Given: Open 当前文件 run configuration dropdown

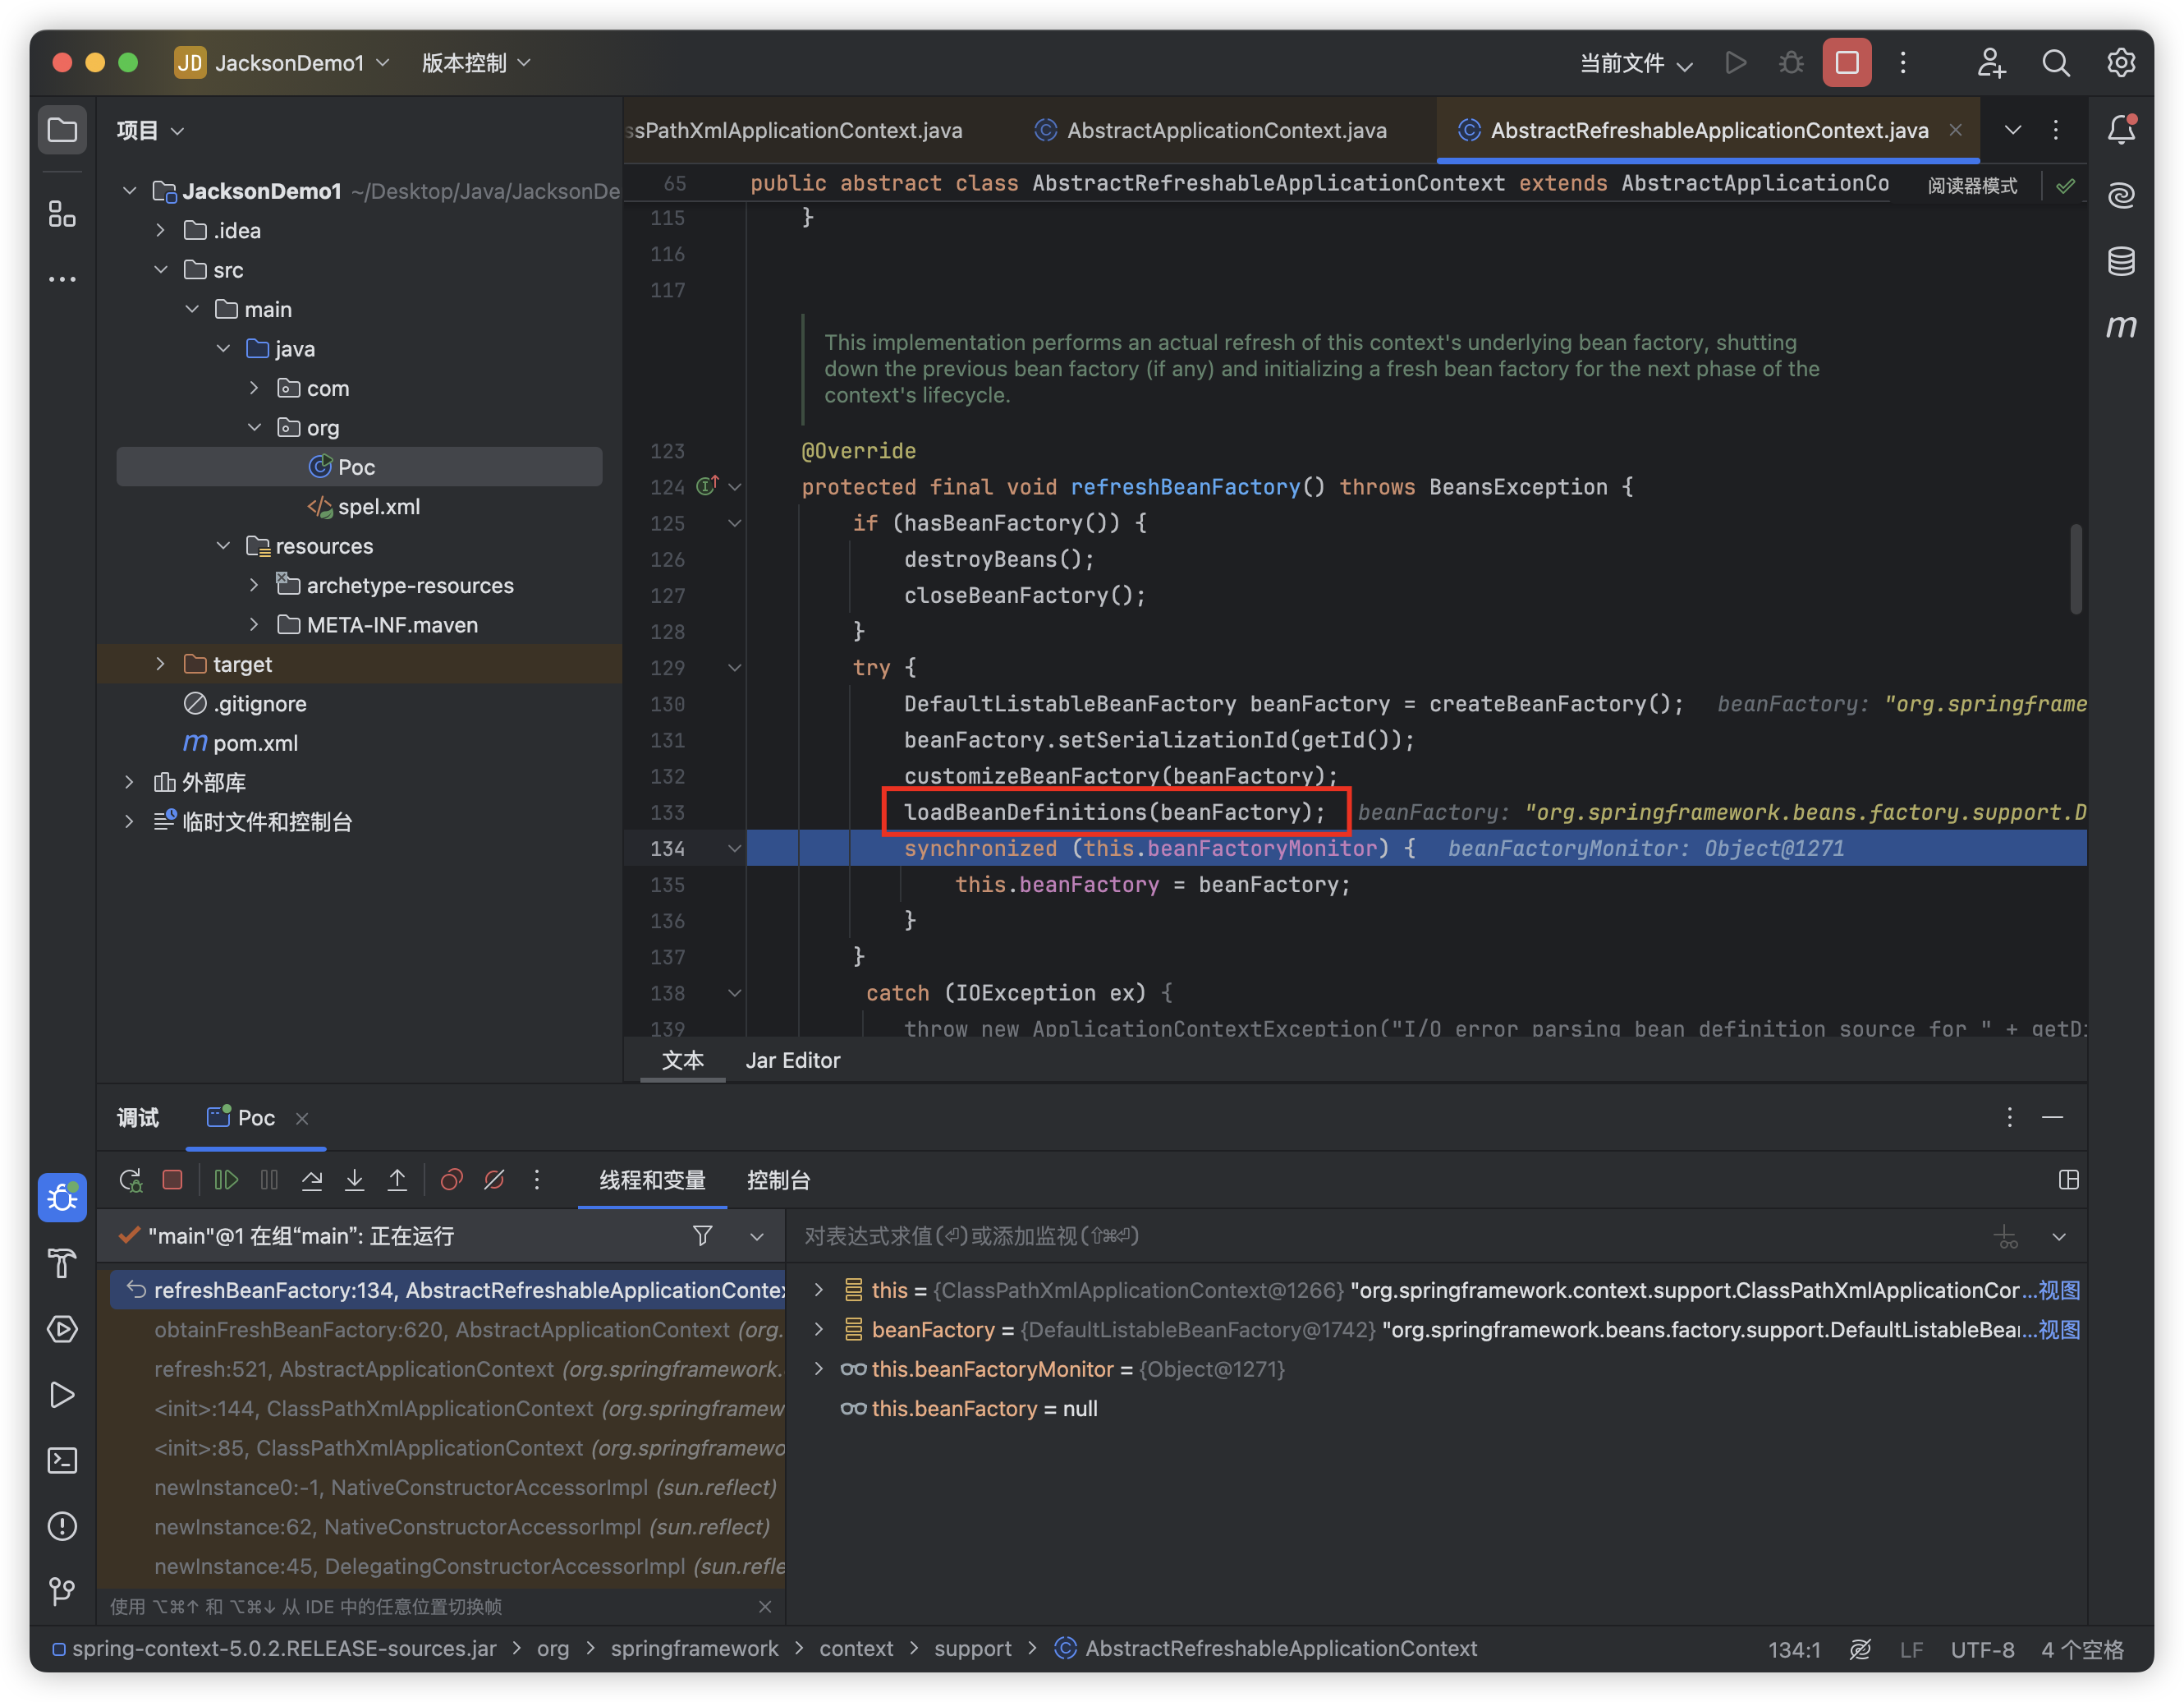Looking at the screenshot, I should [x=1636, y=63].
